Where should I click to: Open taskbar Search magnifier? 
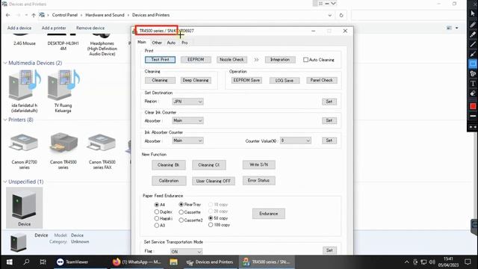(x=27, y=262)
